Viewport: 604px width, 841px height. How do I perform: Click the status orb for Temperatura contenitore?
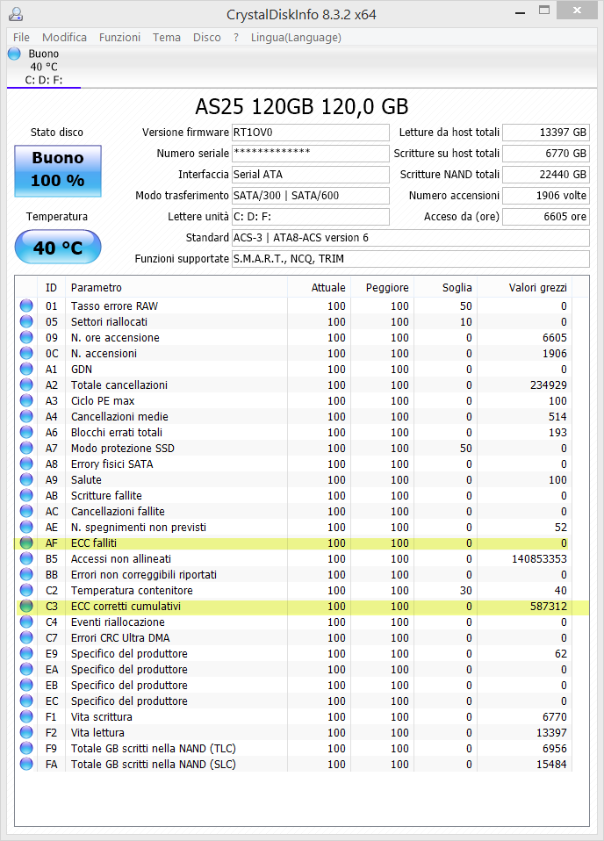tap(26, 591)
